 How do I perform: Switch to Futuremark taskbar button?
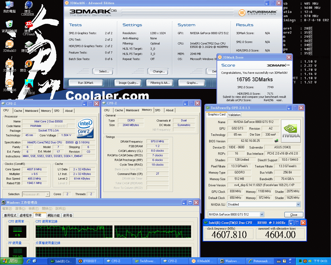click(260, 261)
